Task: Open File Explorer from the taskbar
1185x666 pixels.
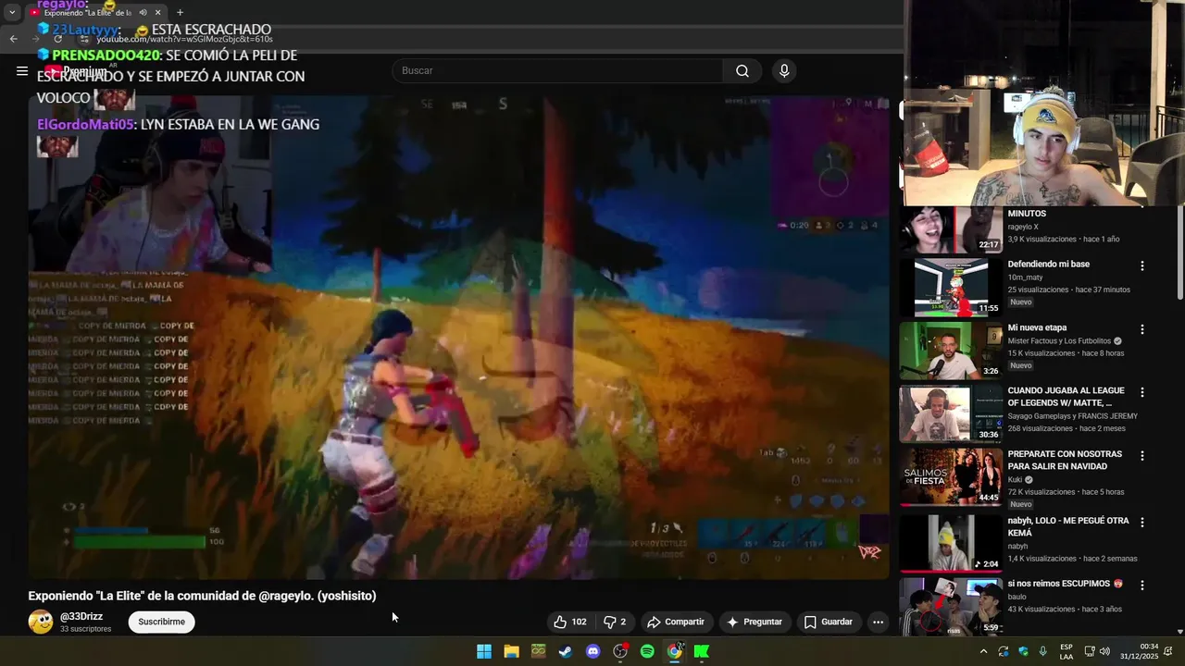Action: coord(511,651)
